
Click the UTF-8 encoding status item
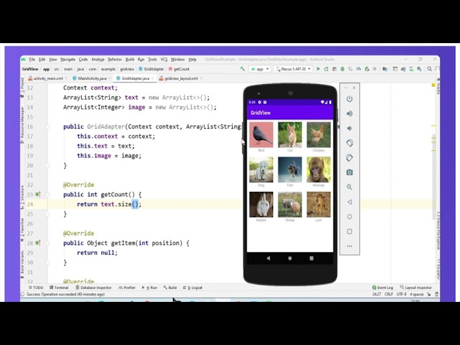point(401,294)
